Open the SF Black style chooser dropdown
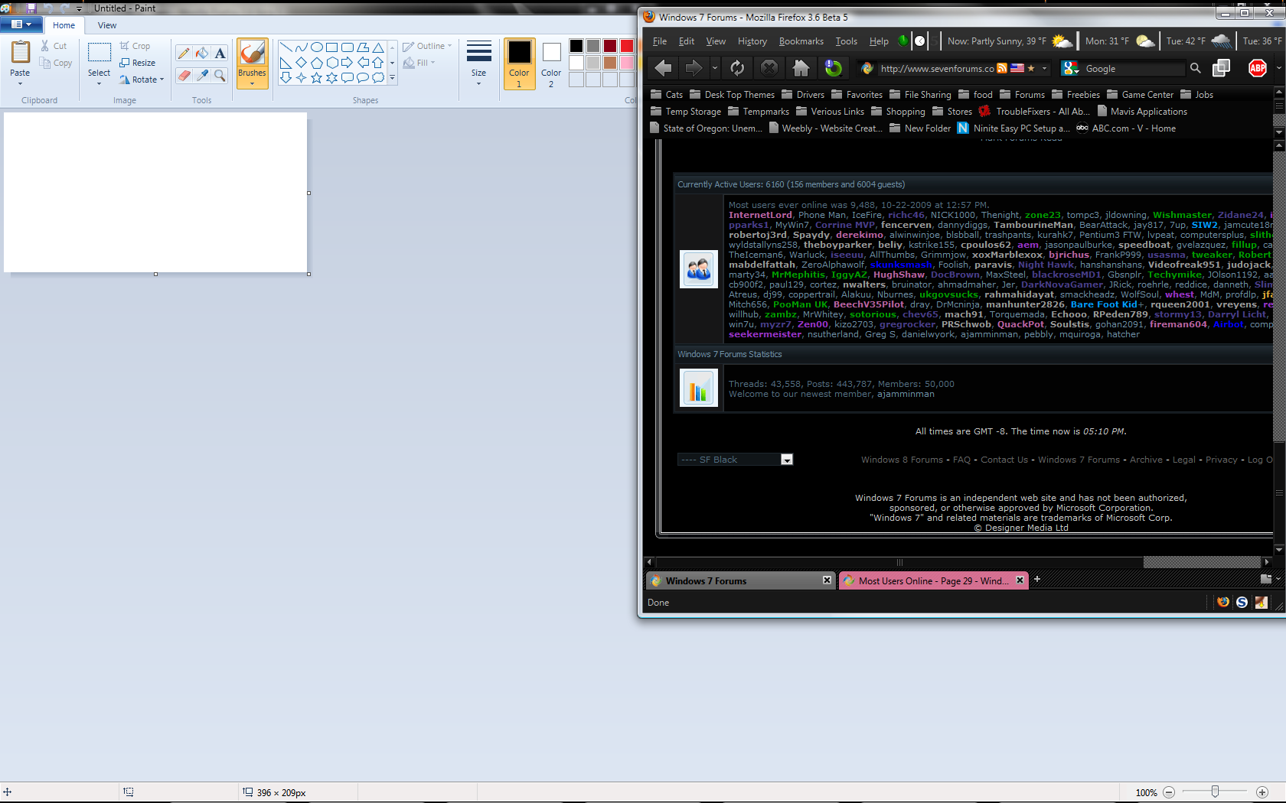1286x803 pixels. 786,460
